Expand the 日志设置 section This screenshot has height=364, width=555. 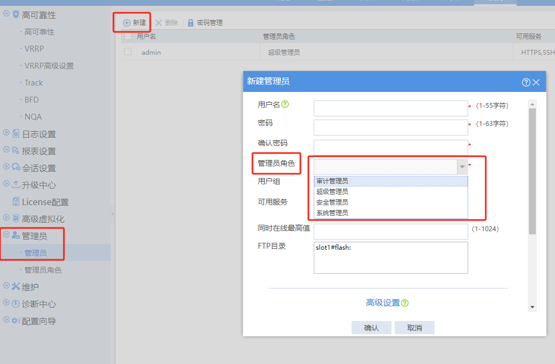click(6, 132)
